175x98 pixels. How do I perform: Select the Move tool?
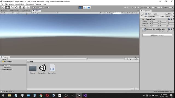[x=7, y=7]
